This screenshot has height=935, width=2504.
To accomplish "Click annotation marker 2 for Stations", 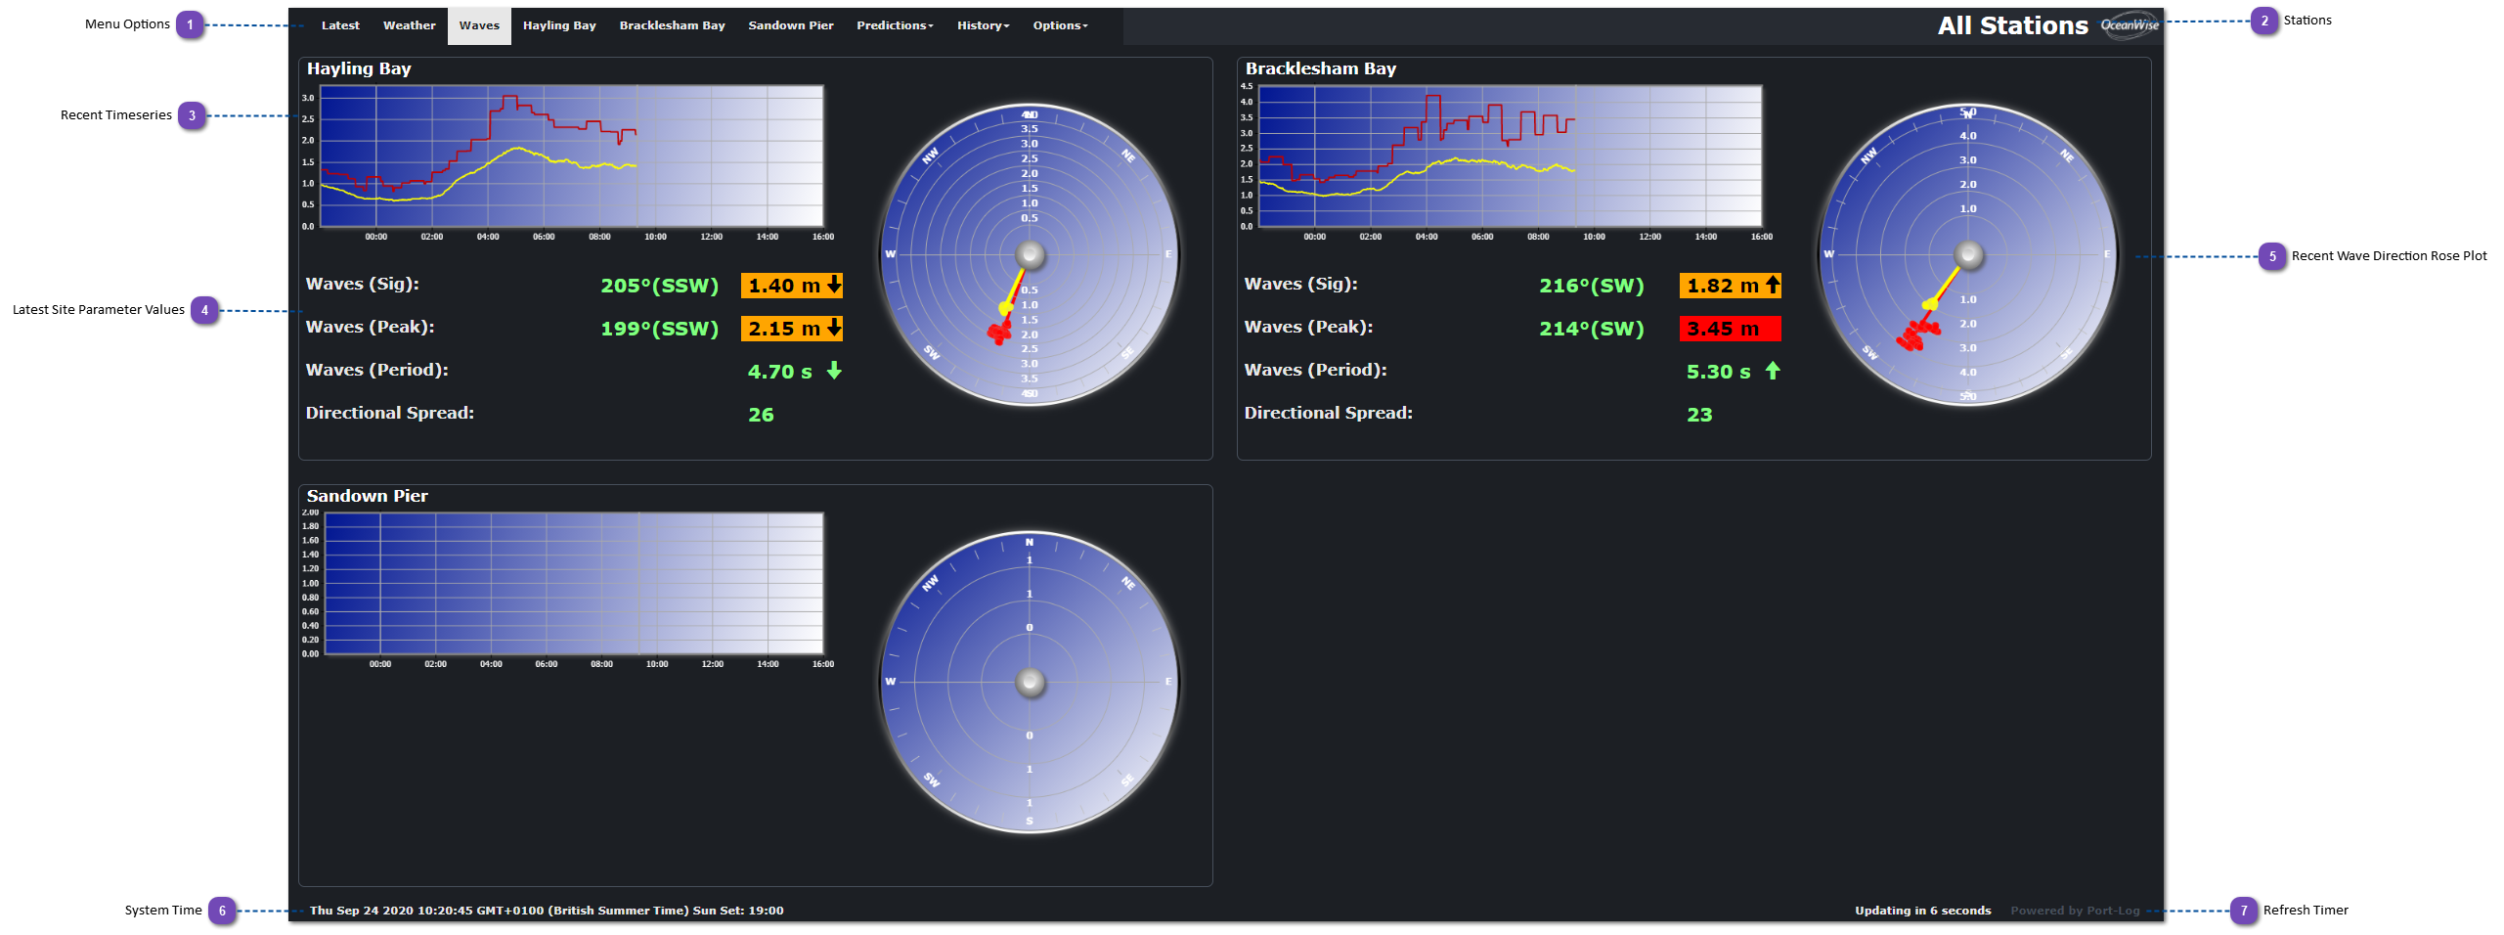I will click(2264, 21).
